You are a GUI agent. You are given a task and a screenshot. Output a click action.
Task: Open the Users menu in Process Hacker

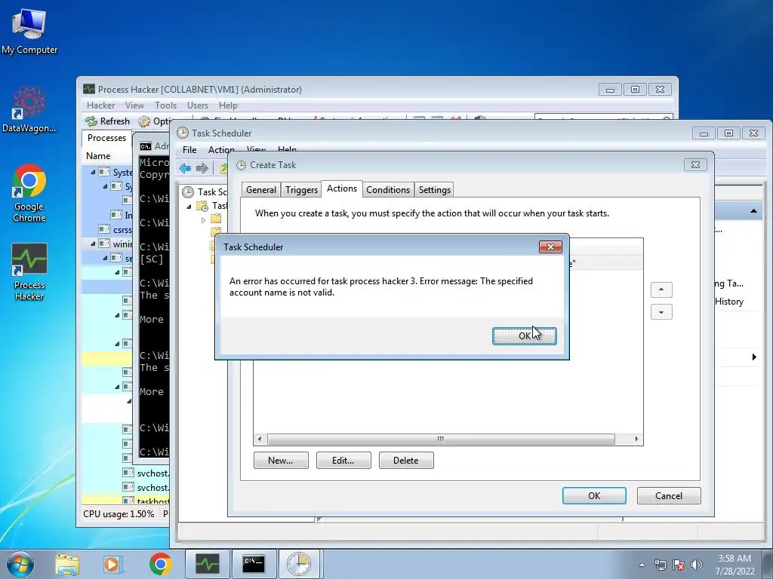pos(198,106)
